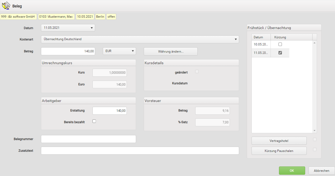Viewport: 335px width, 176px height.
Task: Focus the Betrag amount input field
Action: (x=68, y=51)
